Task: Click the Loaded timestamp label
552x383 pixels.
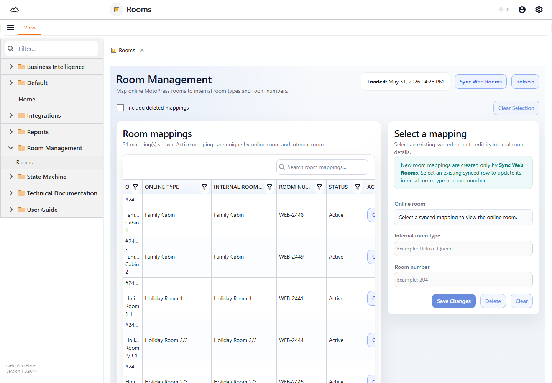Action: click(x=405, y=82)
